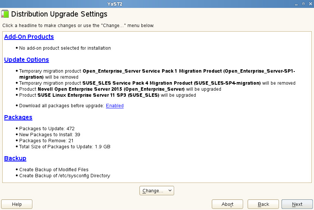Viewport: 314px width, 210px height.
Task: Go Back to the previous step
Action: 263,204
